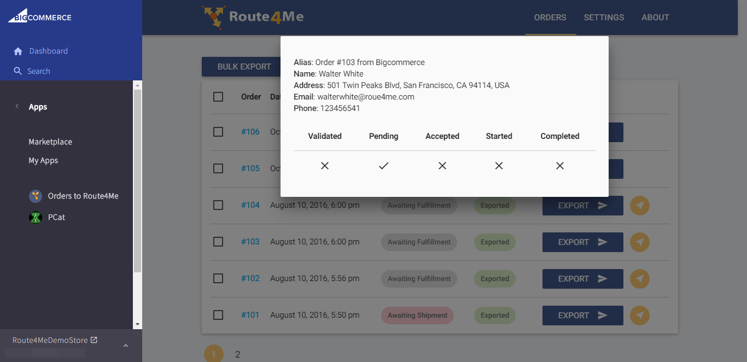
Task: Click Export button for order #103
Action: [x=582, y=242]
